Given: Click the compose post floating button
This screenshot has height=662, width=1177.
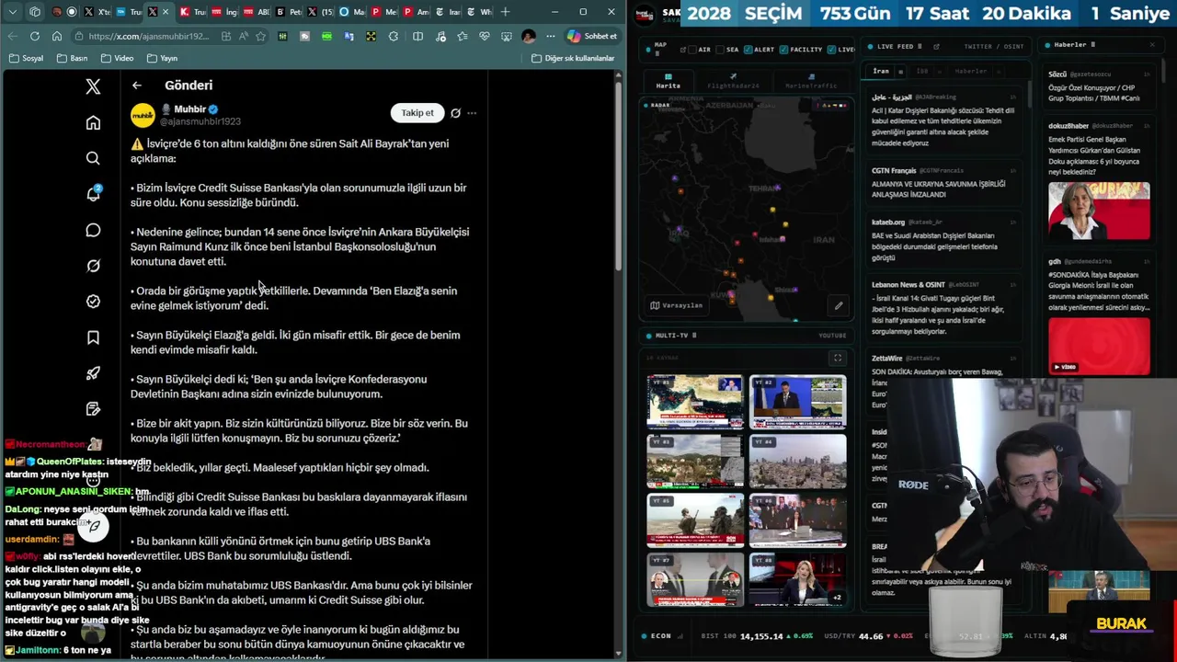Looking at the screenshot, I should tap(93, 527).
